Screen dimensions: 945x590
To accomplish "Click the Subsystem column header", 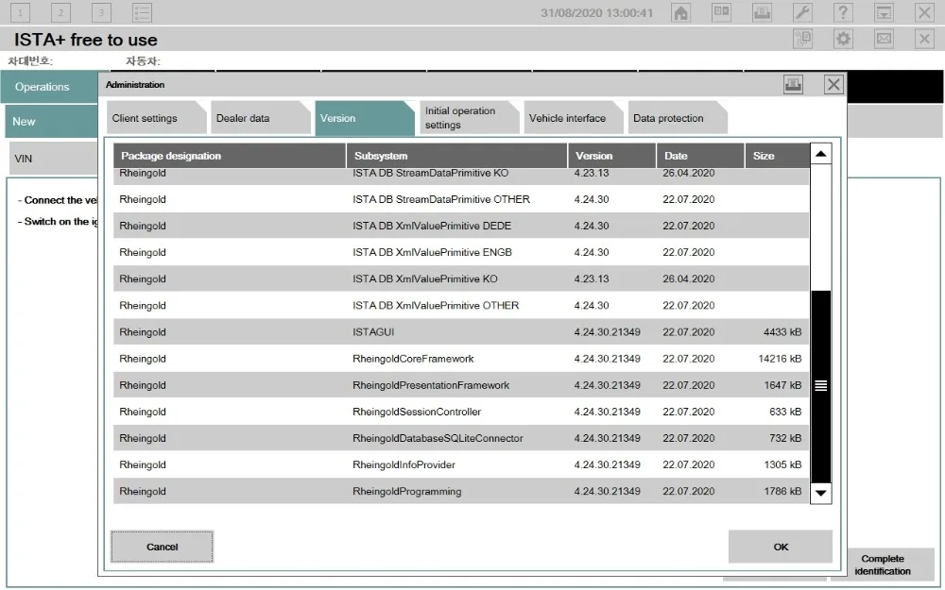I will [x=456, y=156].
